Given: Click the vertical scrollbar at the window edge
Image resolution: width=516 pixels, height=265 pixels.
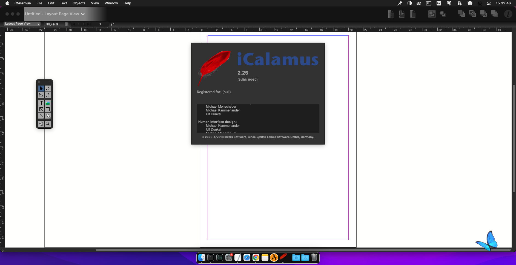Looking at the screenshot, I should 514,138.
